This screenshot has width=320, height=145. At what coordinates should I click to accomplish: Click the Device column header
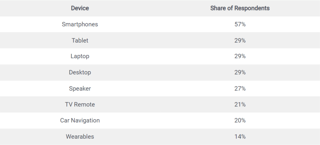point(80,8)
